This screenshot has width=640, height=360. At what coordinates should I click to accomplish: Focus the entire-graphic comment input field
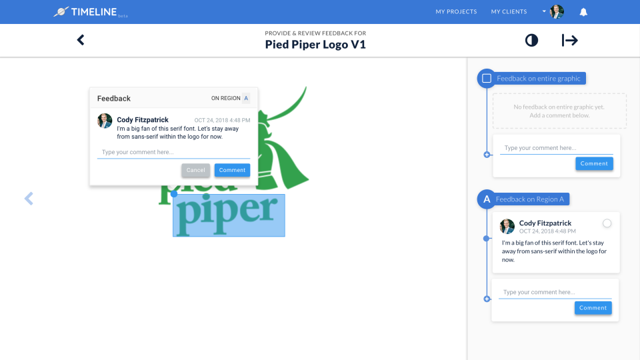556,148
